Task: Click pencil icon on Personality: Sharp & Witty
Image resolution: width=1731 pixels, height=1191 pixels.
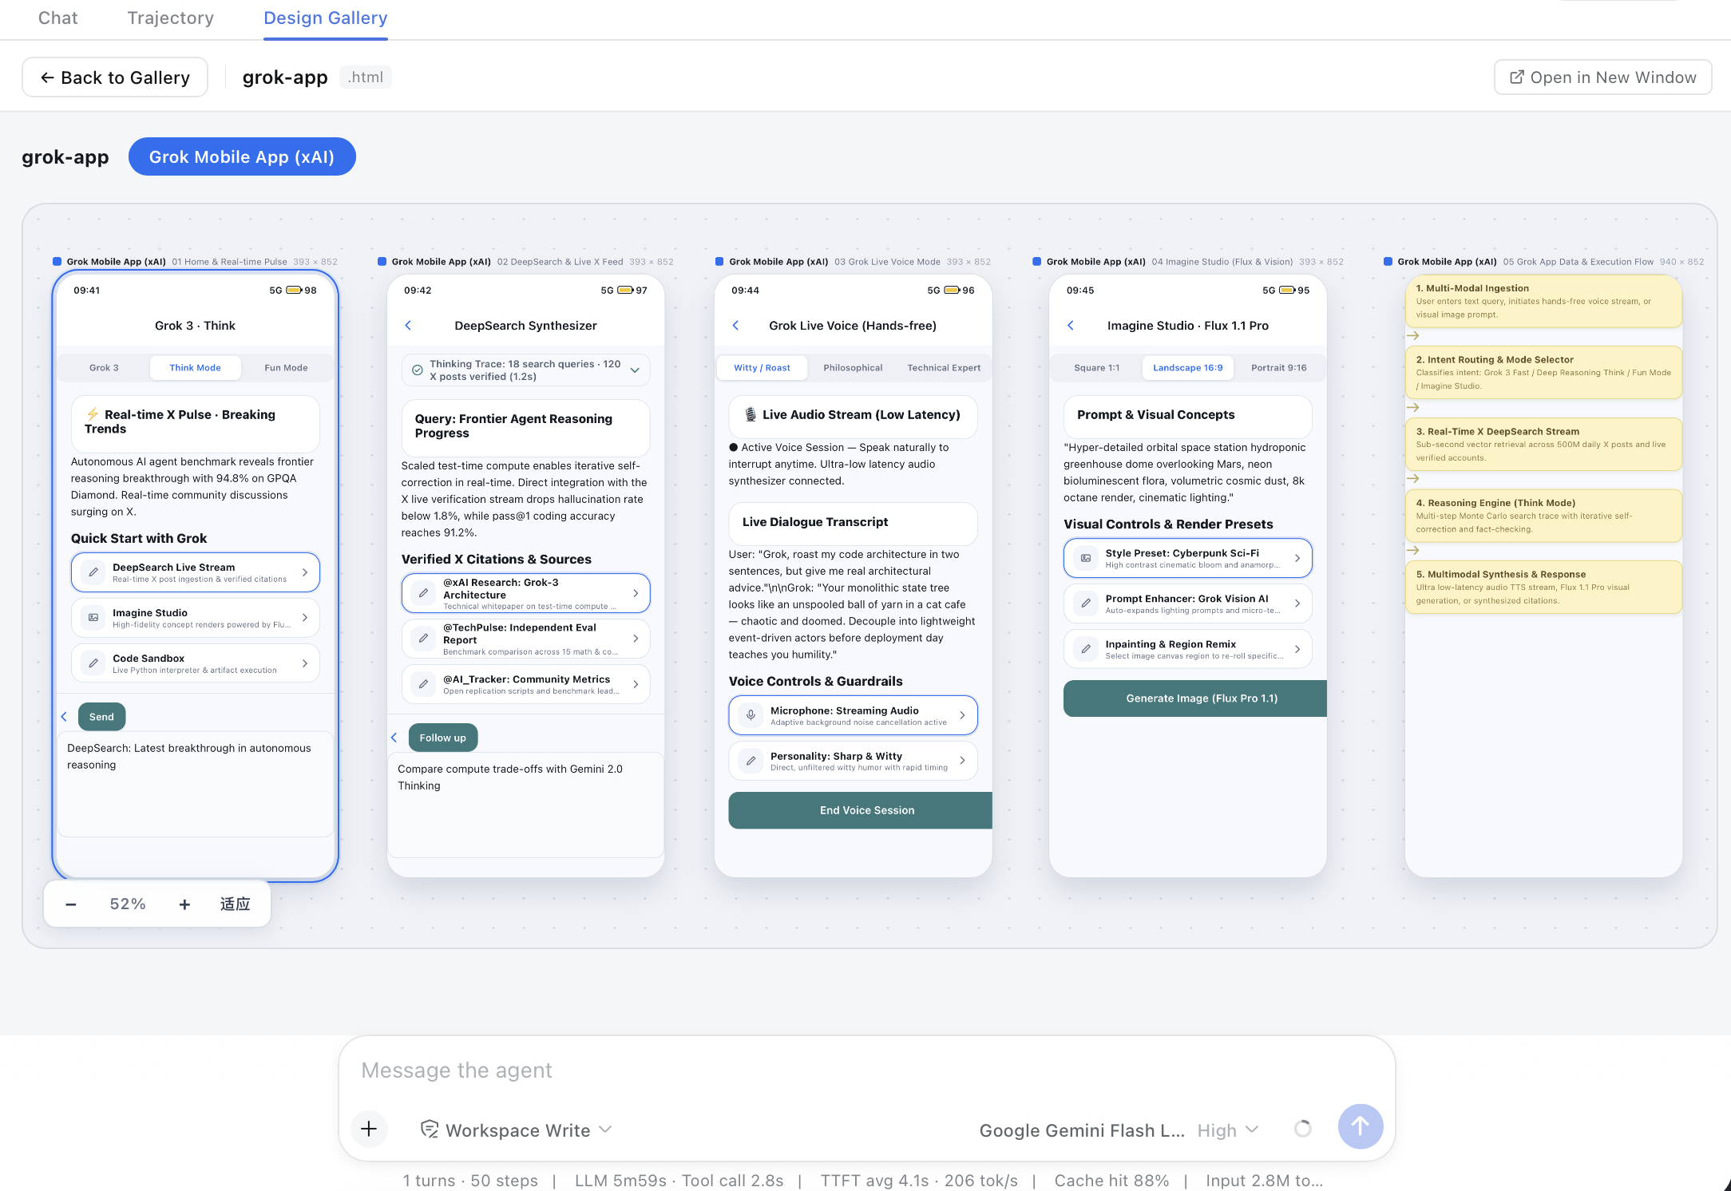Action: pos(751,761)
